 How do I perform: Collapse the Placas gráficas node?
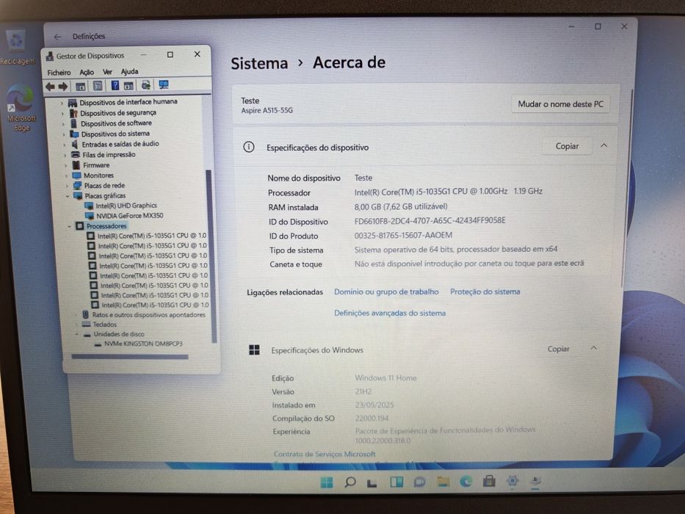[68, 196]
